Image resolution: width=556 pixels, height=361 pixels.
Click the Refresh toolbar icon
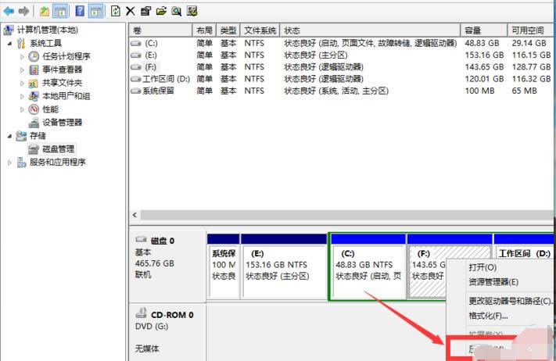[x=116, y=11]
